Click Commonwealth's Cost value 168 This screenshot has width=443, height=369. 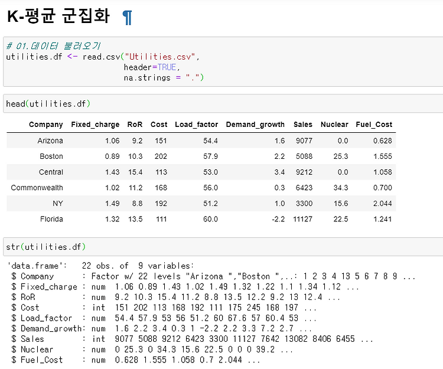[161, 188]
